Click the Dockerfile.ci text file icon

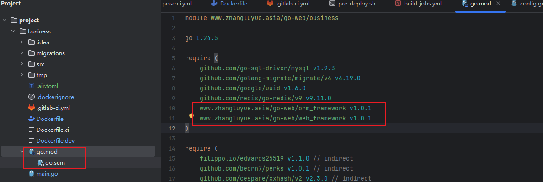tap(32, 130)
